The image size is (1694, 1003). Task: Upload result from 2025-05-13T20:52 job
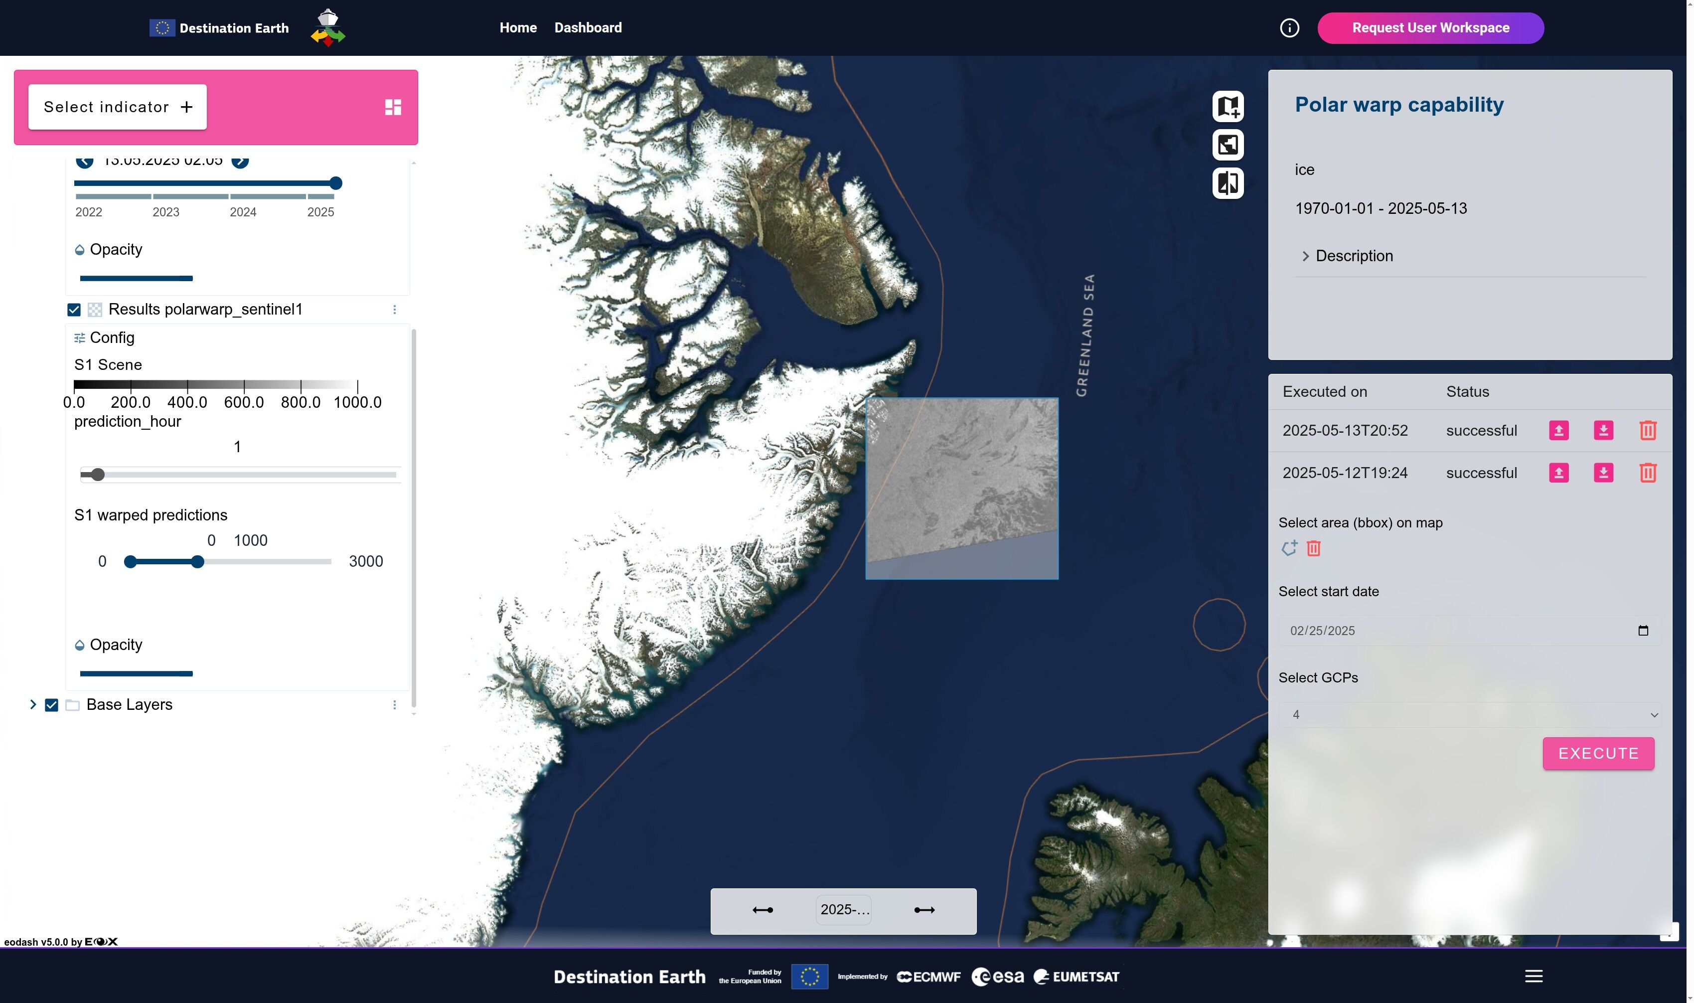pyautogui.click(x=1558, y=431)
